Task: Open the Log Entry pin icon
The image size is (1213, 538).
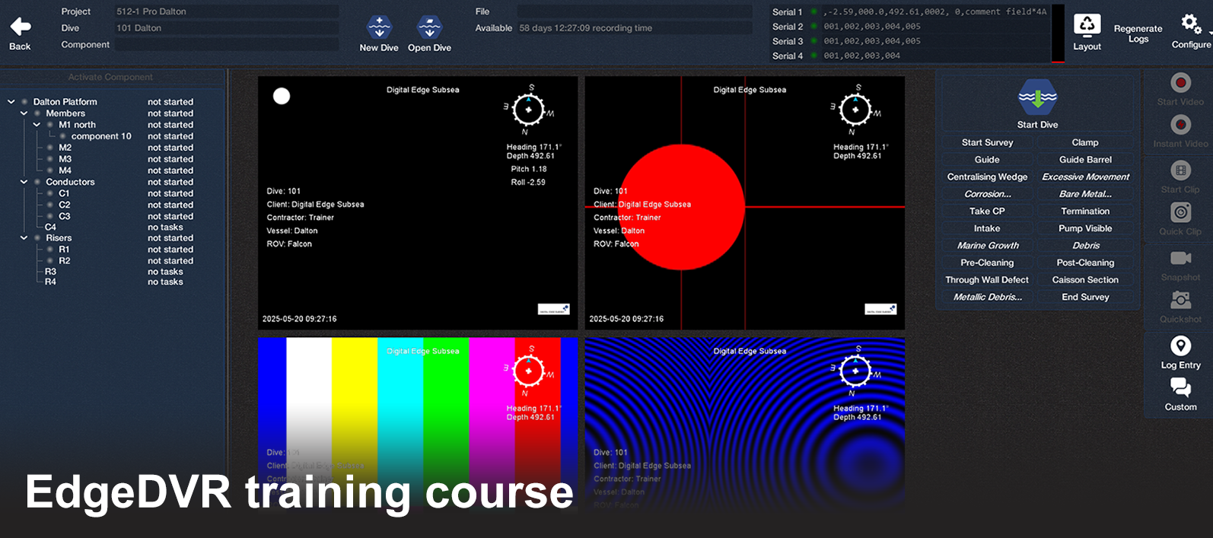Action: tap(1180, 346)
